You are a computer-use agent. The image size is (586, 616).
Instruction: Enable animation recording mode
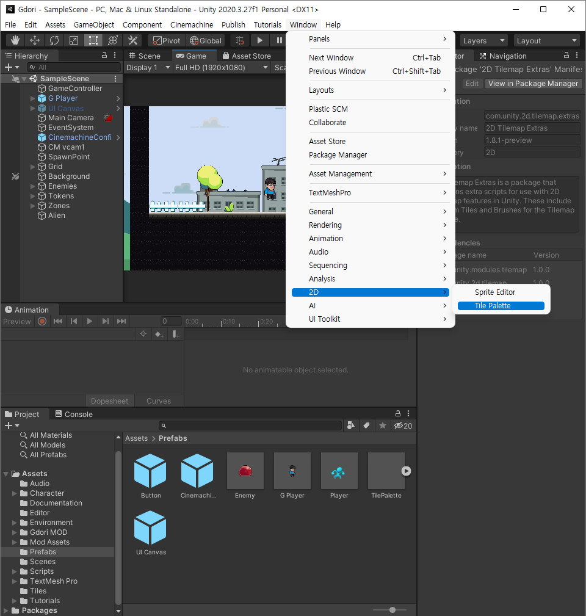tap(42, 321)
